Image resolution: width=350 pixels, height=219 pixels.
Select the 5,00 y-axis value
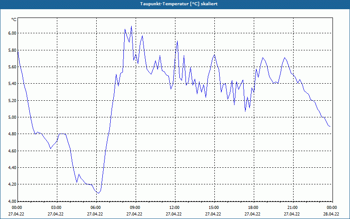coord(13,117)
